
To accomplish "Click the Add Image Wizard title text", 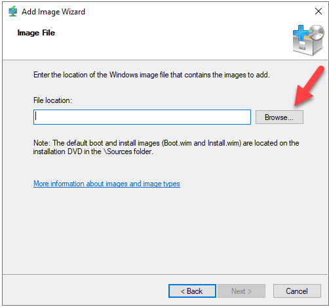I will coord(53,12).
